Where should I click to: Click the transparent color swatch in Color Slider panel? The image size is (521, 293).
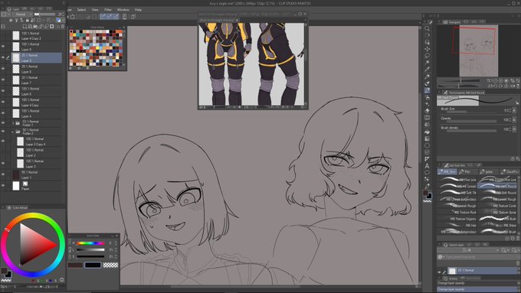click(x=110, y=265)
